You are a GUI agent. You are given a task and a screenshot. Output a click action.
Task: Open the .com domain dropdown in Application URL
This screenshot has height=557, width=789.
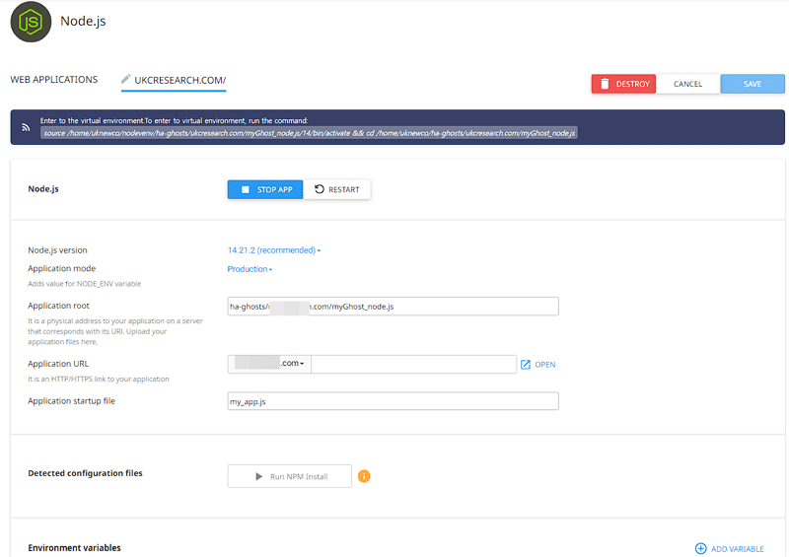(x=269, y=364)
